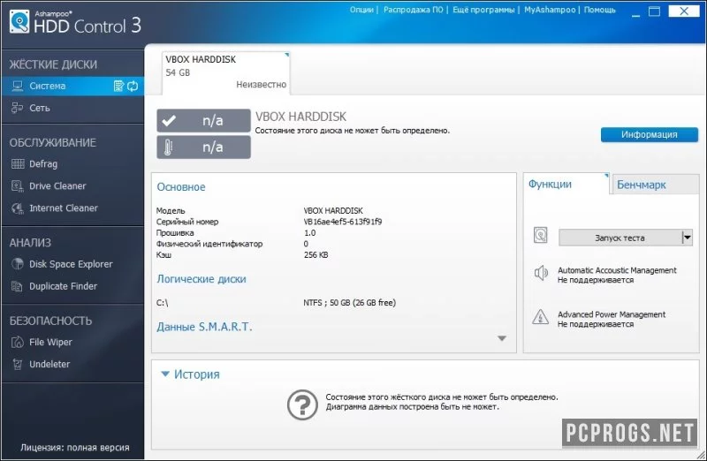The width and height of the screenshot is (707, 461).
Task: Open MyAshampoo header link
Action: pos(550,10)
